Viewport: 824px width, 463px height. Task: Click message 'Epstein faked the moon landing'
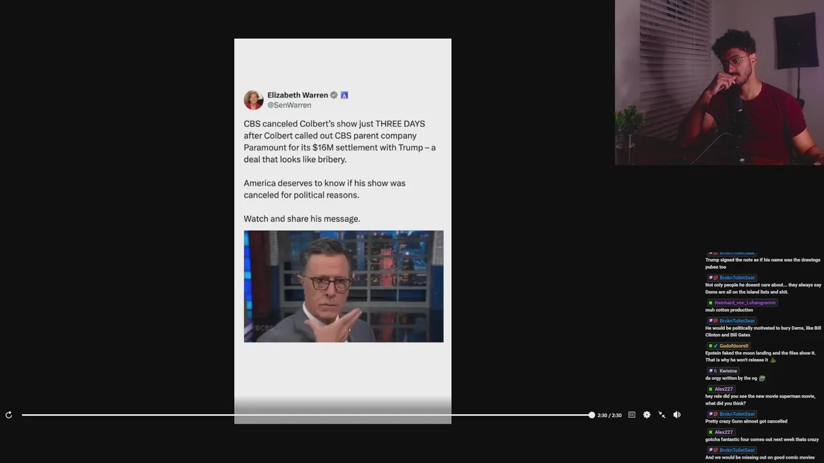[x=760, y=356]
